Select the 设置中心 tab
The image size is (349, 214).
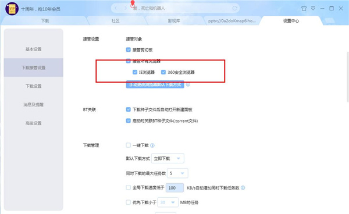click(291, 21)
